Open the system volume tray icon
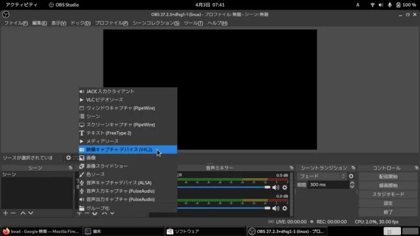The height and width of the screenshot is (236, 420). (381, 5)
